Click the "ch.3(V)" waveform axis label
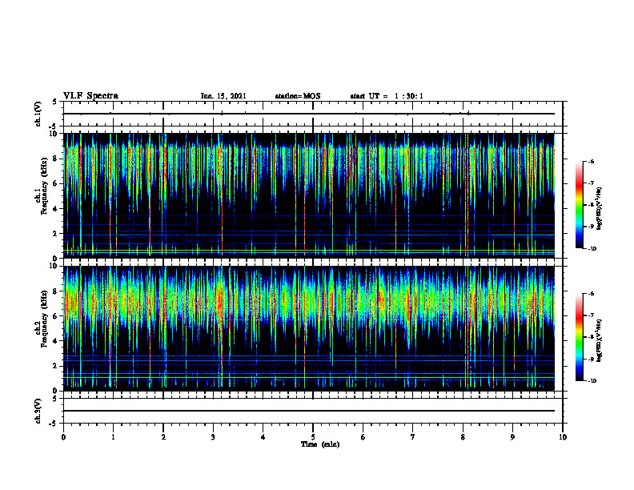The height and width of the screenshot is (490, 634). point(38,411)
